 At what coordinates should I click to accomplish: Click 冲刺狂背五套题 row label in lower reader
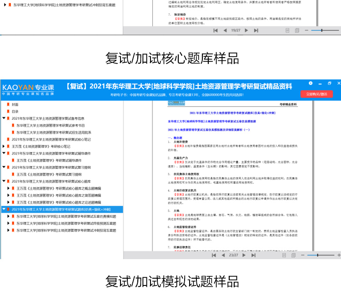tap(66, 230)
